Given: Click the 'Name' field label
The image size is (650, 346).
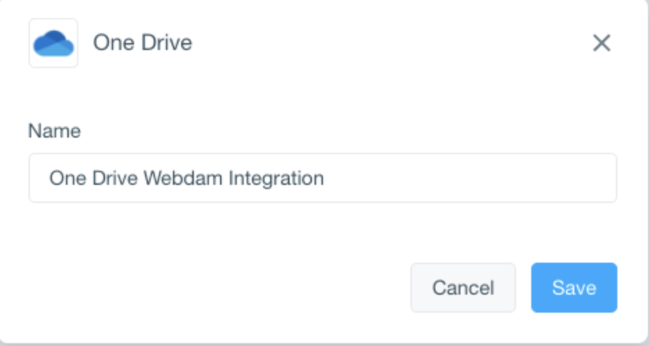Looking at the screenshot, I should (54, 131).
